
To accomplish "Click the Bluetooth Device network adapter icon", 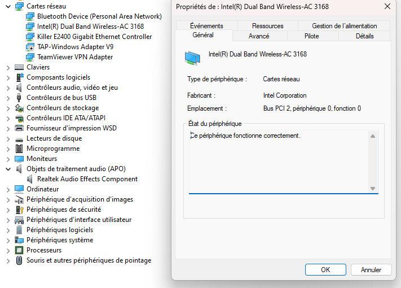I will (30, 16).
